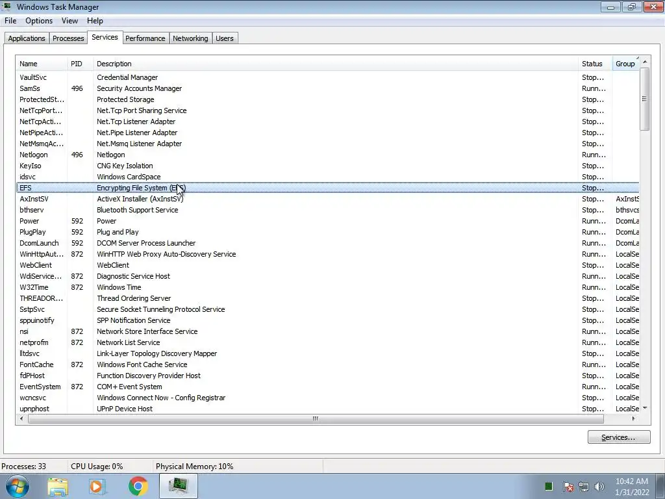Launch Windows Explorer from the taskbar
The image size is (665, 499).
(x=58, y=486)
